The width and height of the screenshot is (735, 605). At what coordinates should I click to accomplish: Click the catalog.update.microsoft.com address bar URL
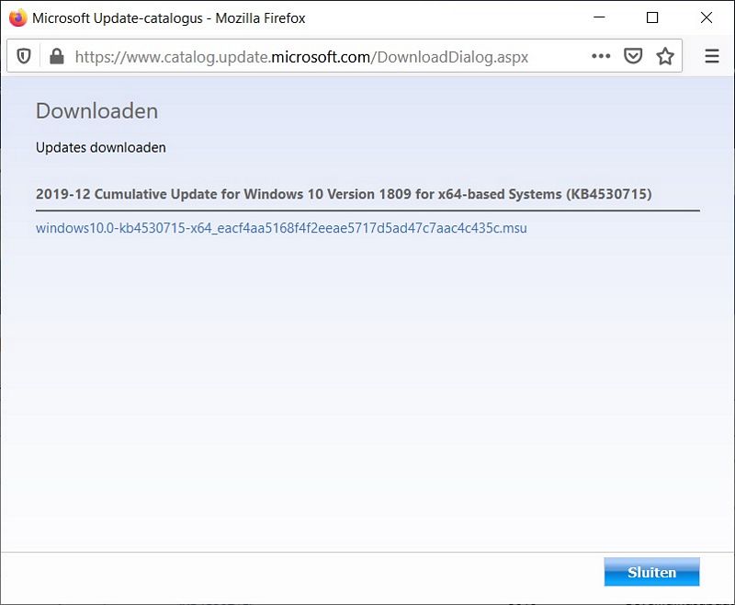tap(301, 57)
